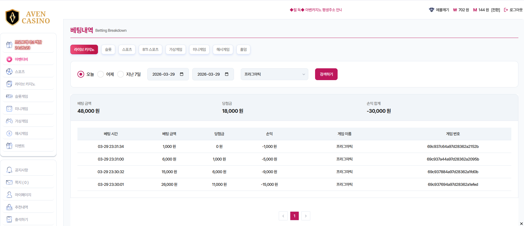524x226 pixels.
Task: Select the 어제 radio button
Action: click(101, 74)
